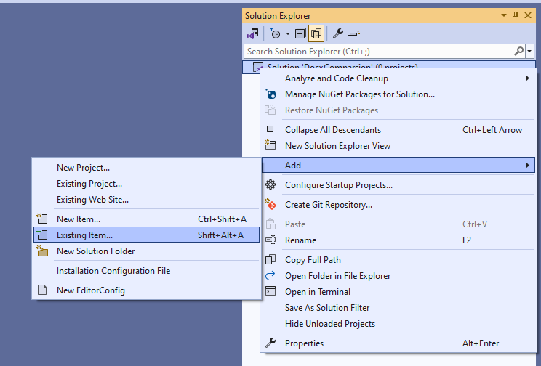Image resolution: width=541 pixels, height=366 pixels.
Task: Click the Open Folder arrow icon
Action: (270, 275)
